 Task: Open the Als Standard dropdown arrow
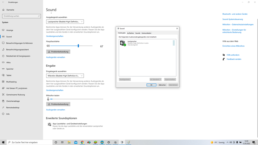click(160, 79)
